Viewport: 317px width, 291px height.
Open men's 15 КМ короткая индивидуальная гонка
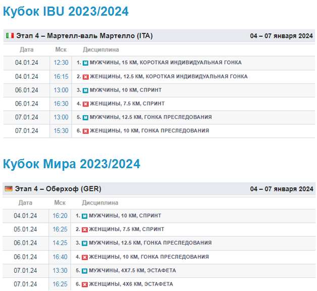(166, 62)
